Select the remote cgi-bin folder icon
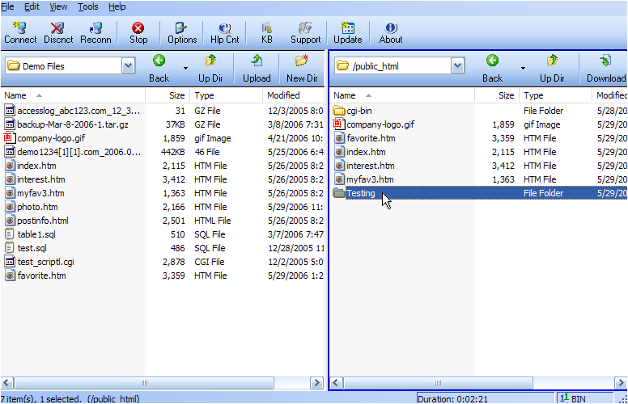The image size is (628, 404). pos(339,111)
